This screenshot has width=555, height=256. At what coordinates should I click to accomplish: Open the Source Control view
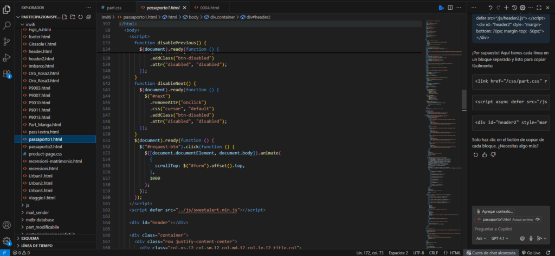(x=7, y=41)
